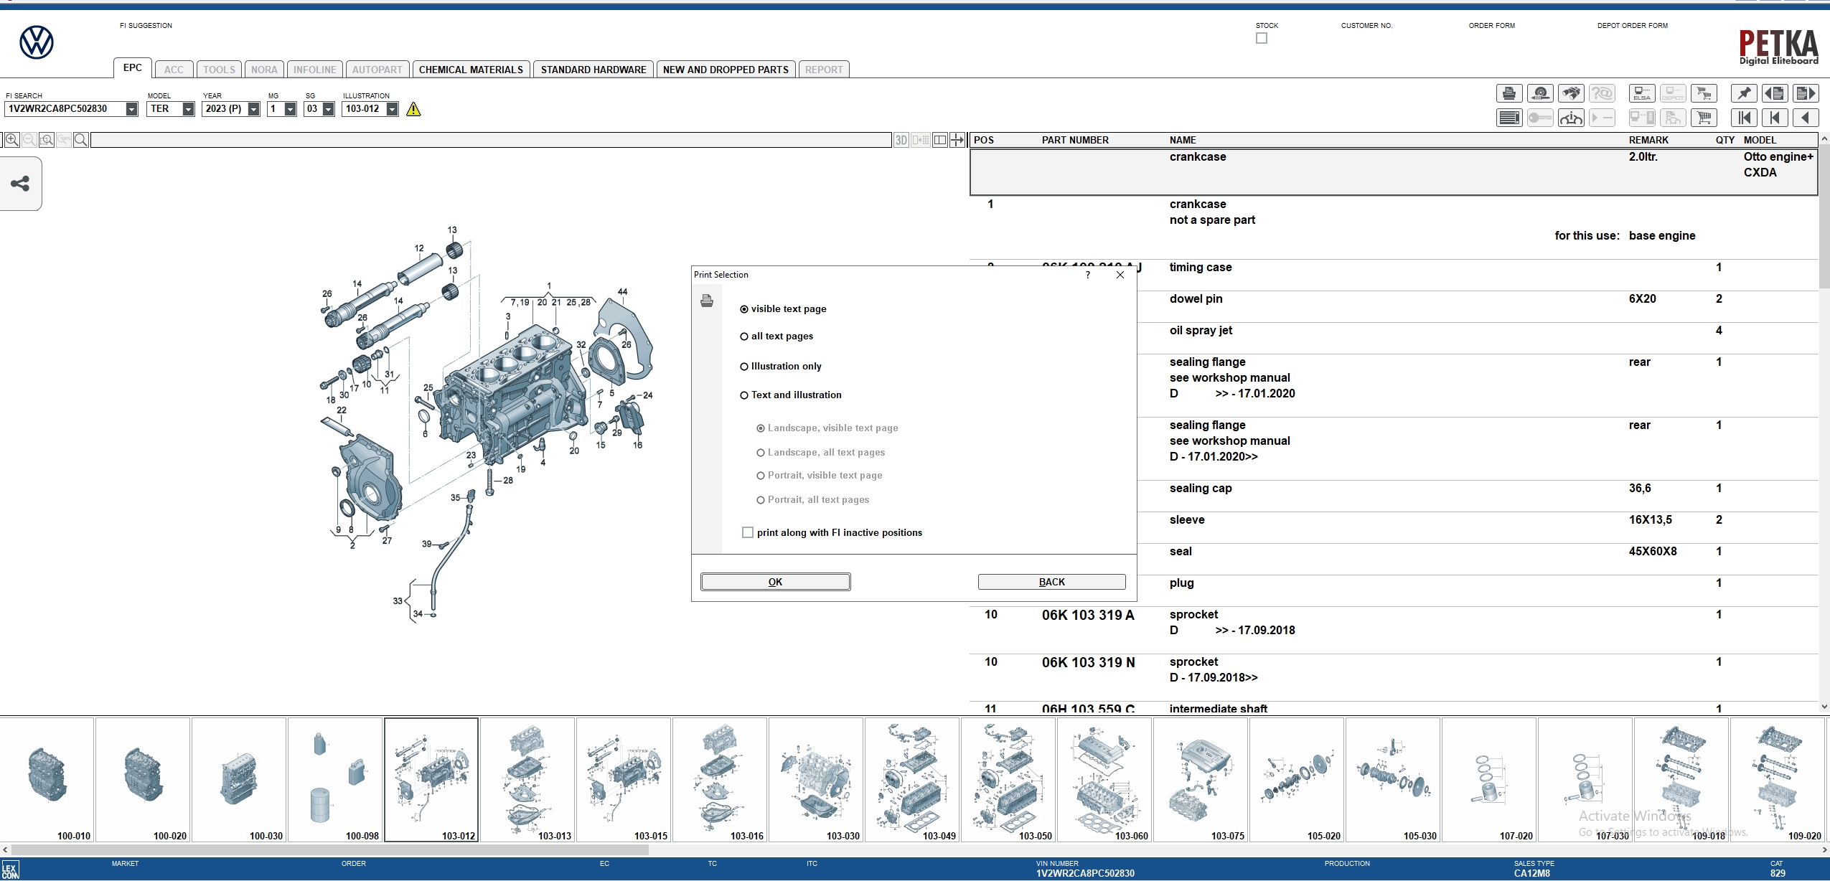Click the OK button in Print Selection

775,582
